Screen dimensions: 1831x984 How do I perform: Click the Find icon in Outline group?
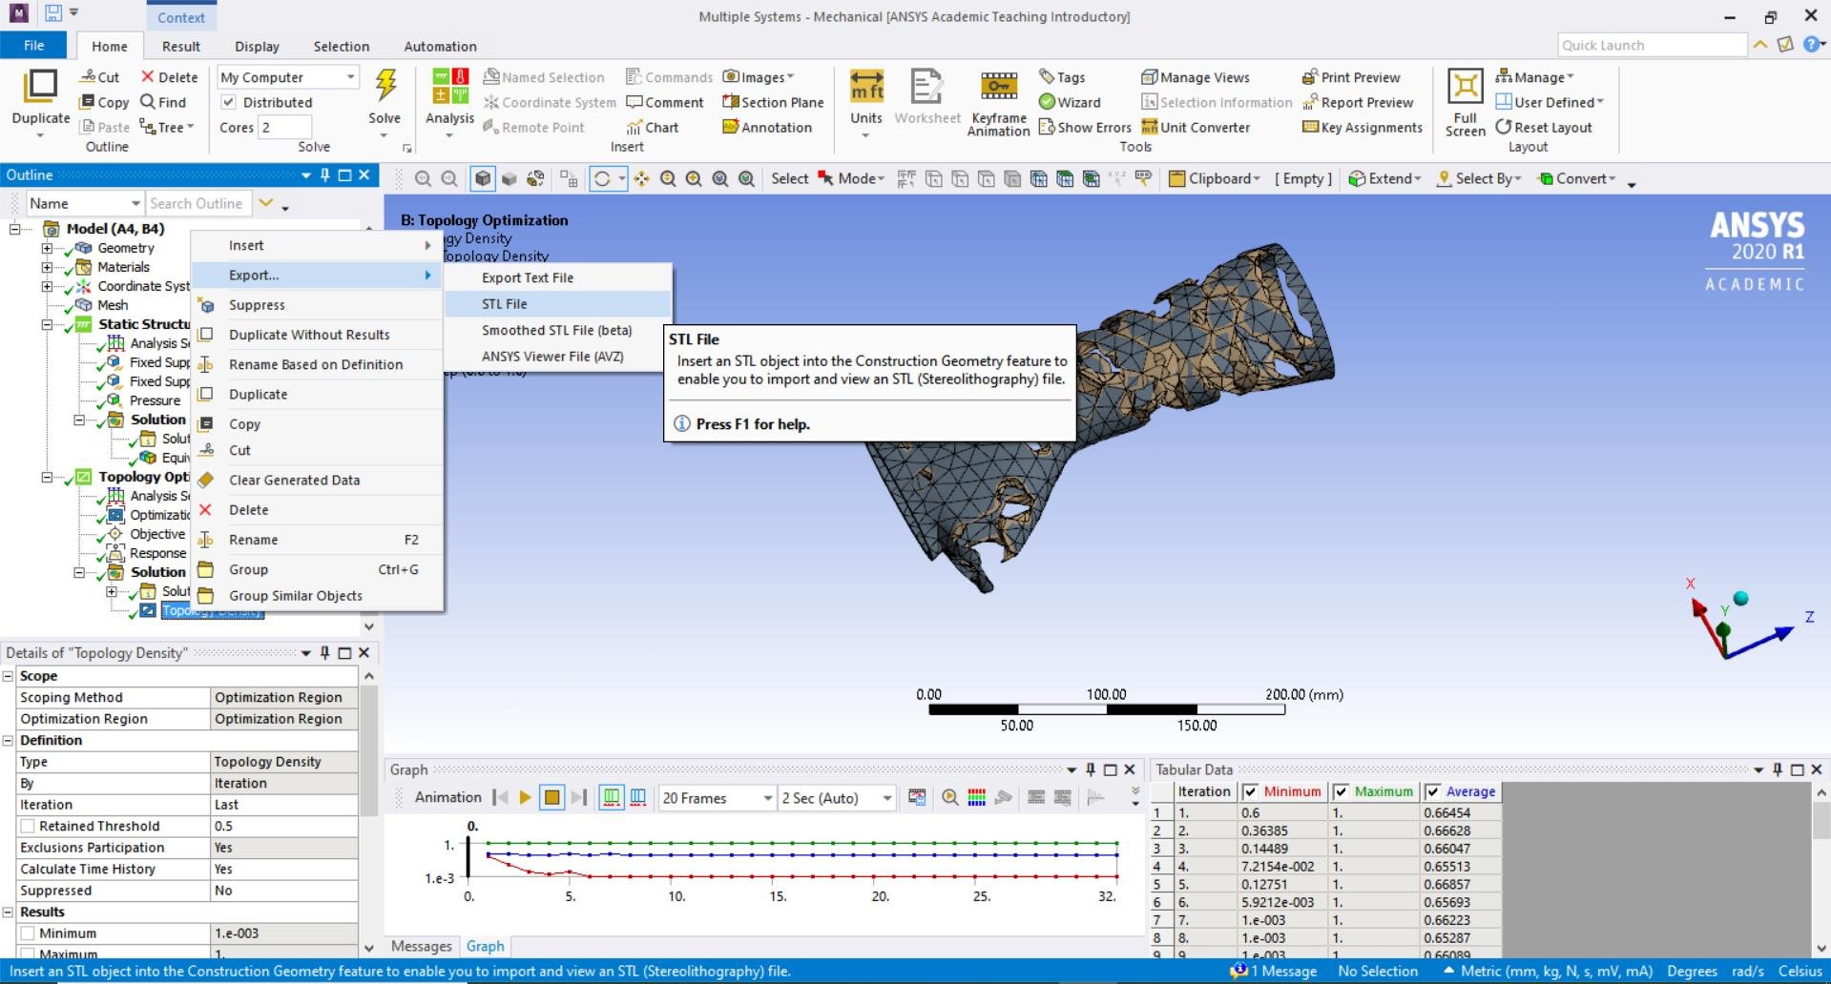point(148,102)
